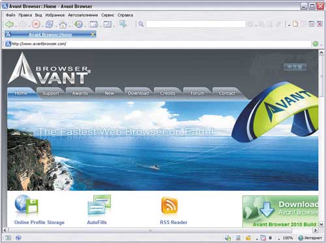Open the Избранное menu
The image size is (326, 243).
(55, 15)
